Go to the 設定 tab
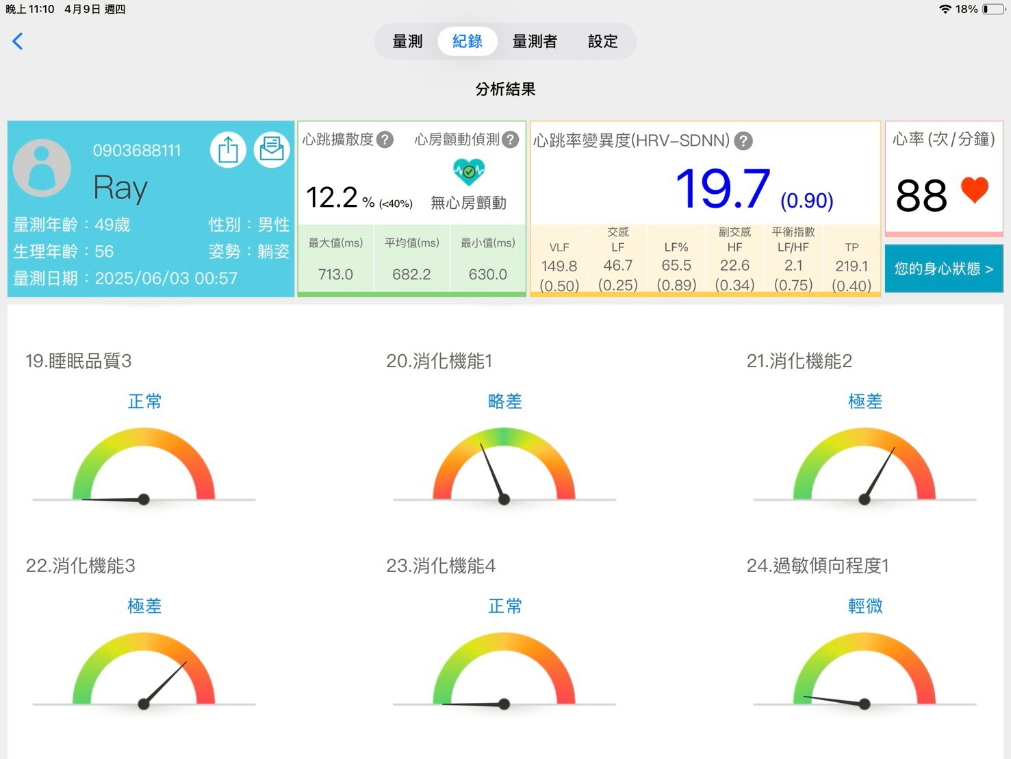The image size is (1011, 759). [x=602, y=42]
